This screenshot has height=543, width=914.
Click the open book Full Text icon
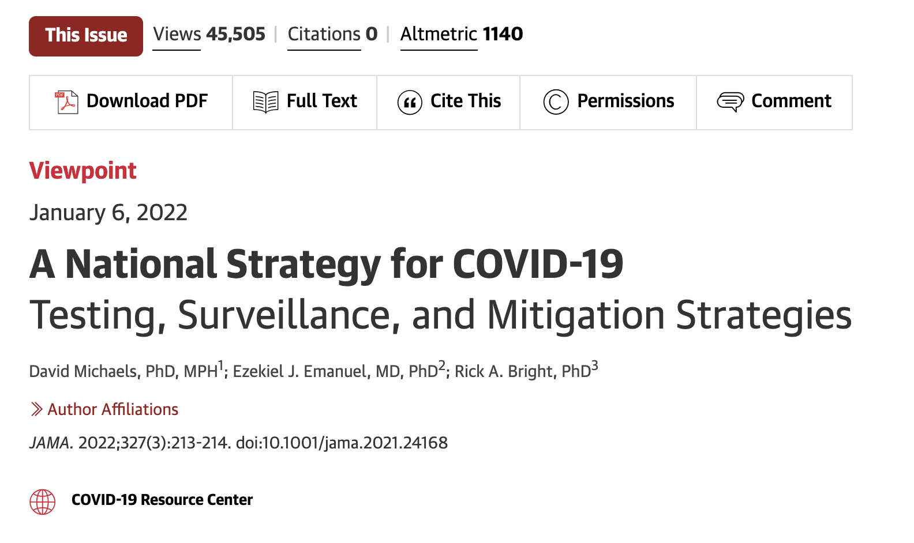265,102
